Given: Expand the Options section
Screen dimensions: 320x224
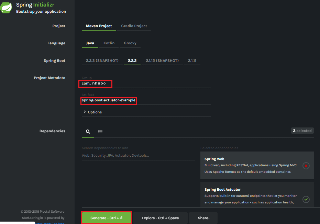Looking at the screenshot, I should [93, 112].
